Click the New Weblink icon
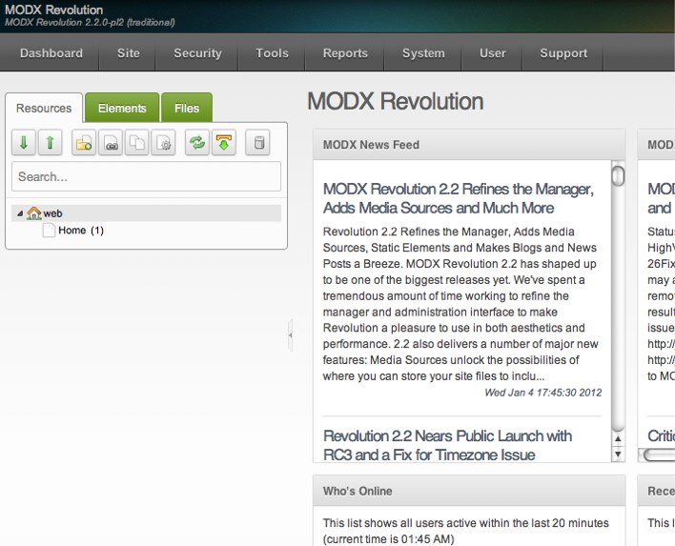 tap(111, 142)
